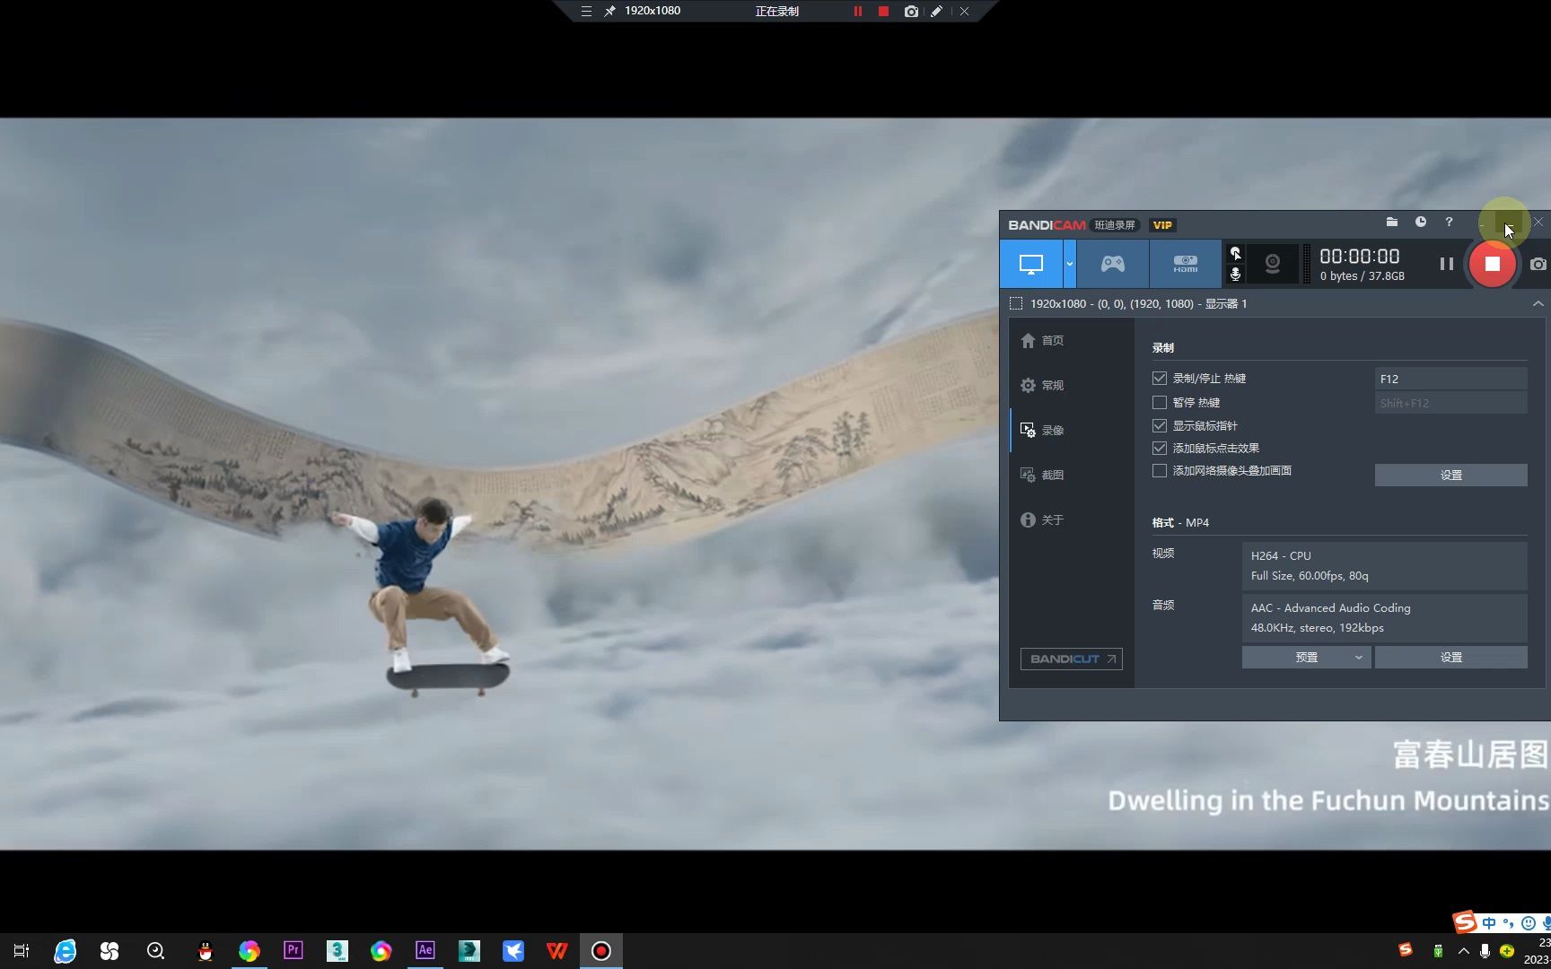Open Bandicam record icon in taskbar
This screenshot has height=969, width=1551.
pyautogui.click(x=601, y=951)
